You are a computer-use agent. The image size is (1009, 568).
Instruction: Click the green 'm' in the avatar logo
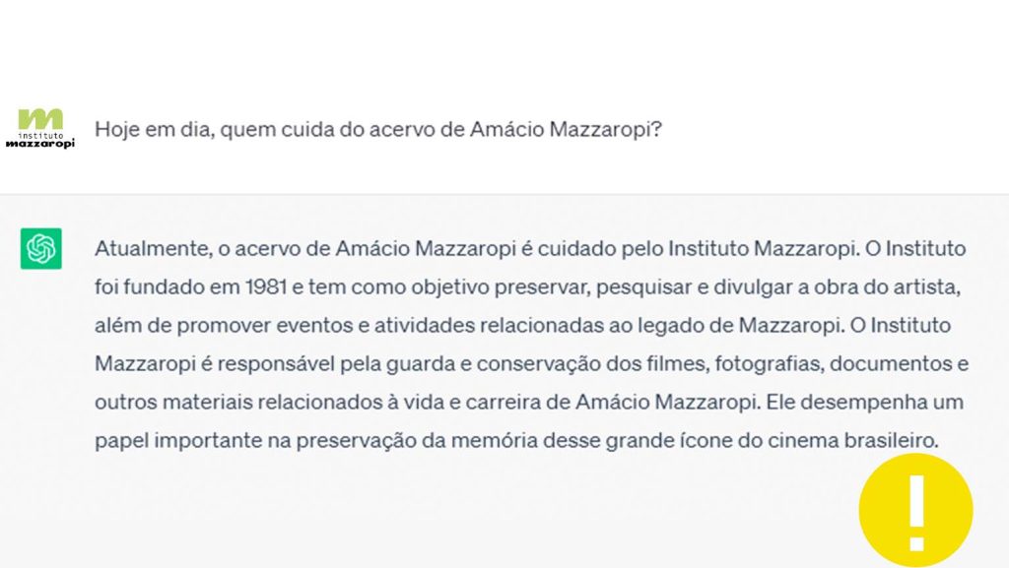tap(40, 119)
